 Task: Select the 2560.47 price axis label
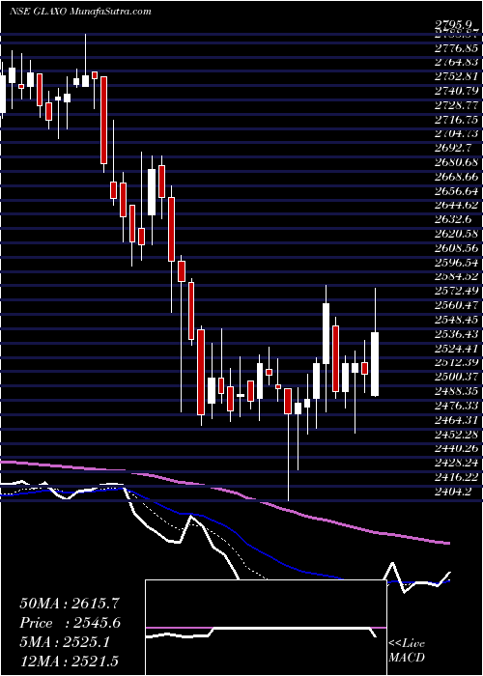(x=457, y=305)
